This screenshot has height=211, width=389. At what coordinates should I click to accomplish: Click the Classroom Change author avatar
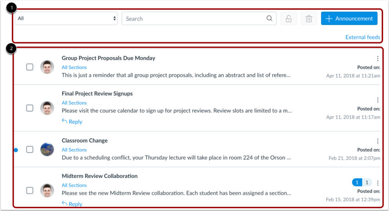(x=47, y=149)
